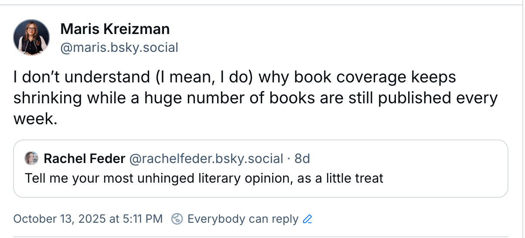The width and height of the screenshot is (525, 238).
Task: Open quoted post about unhinged literary opinion
Action: [x=204, y=178]
